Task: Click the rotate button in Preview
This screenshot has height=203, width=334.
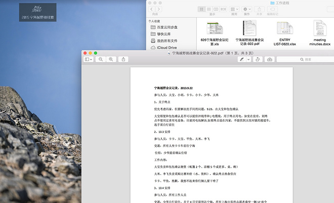Action: pos(258,60)
